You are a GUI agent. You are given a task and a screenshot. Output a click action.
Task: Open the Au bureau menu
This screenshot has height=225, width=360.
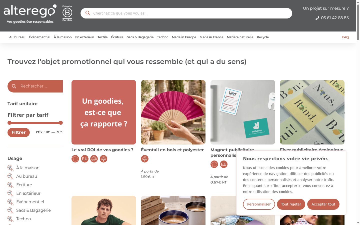(17, 37)
